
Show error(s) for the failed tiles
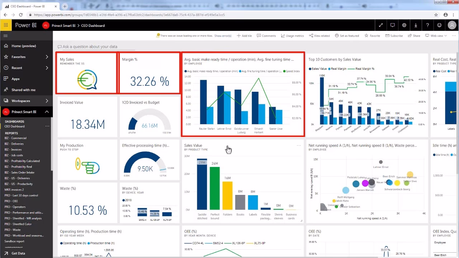[x=222, y=35]
